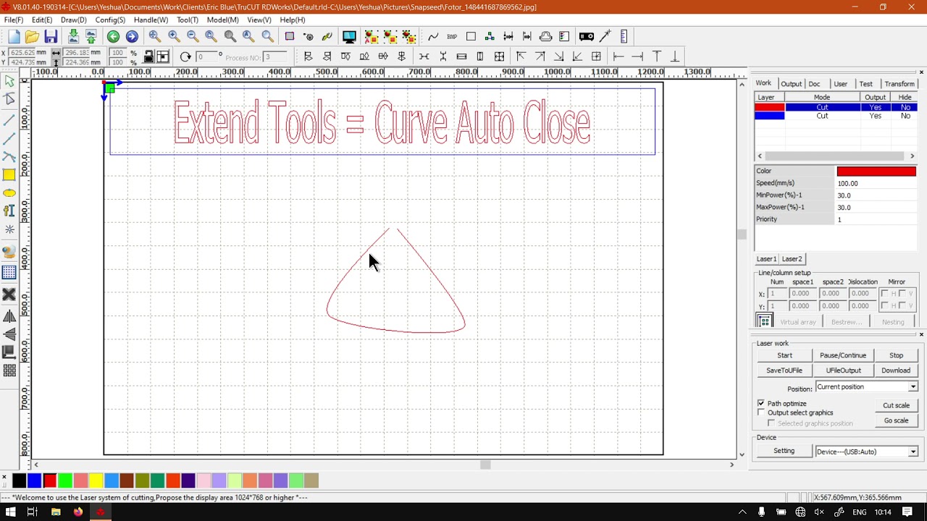Toggle X row Mirror H checkbox
This screenshot has width=927, height=521.
(x=885, y=294)
